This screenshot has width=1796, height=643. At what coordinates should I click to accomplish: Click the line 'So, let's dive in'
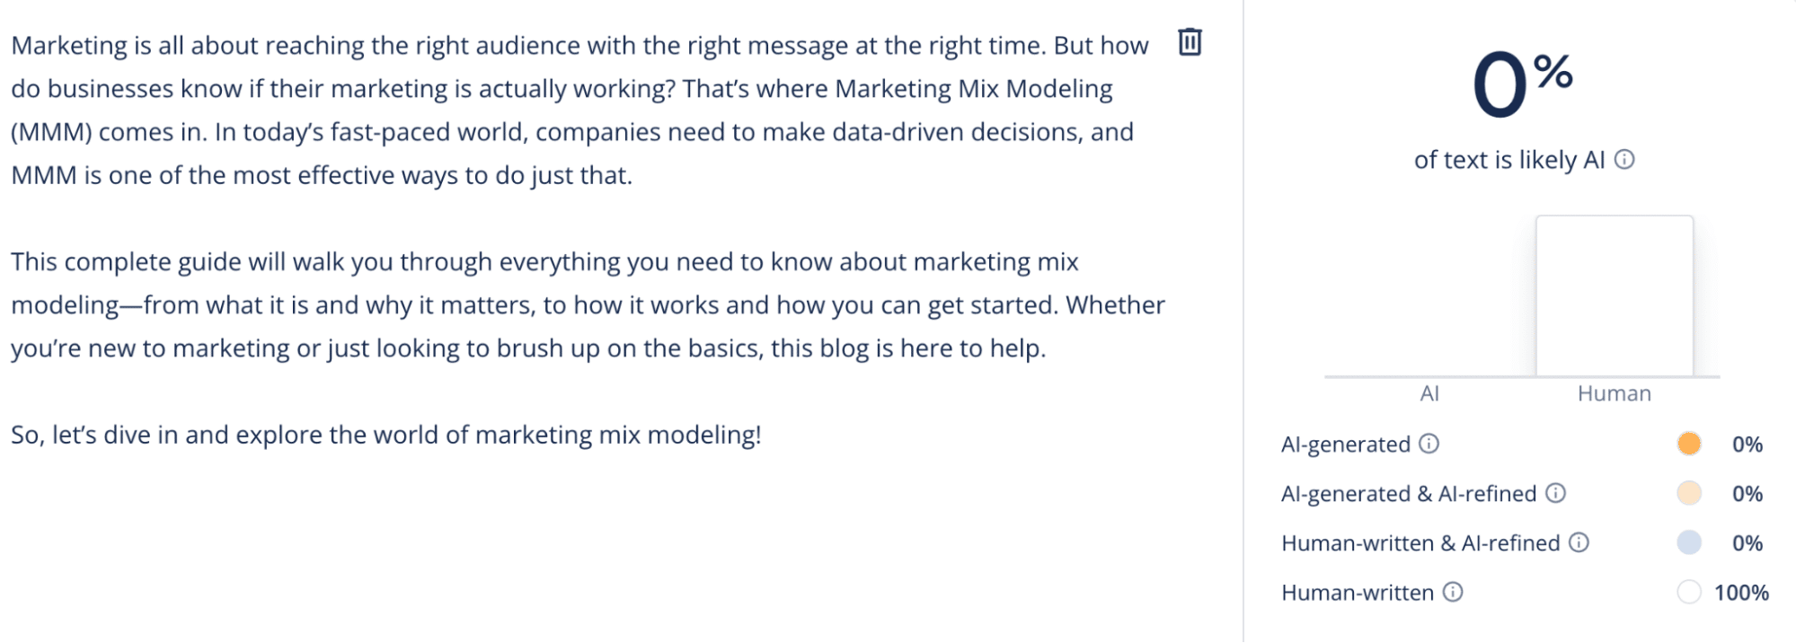point(386,435)
